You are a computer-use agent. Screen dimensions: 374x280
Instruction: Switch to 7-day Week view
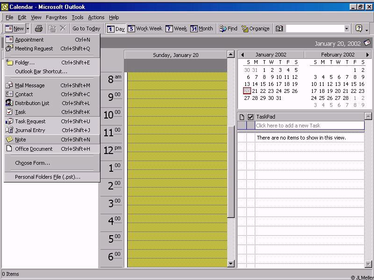click(x=176, y=28)
